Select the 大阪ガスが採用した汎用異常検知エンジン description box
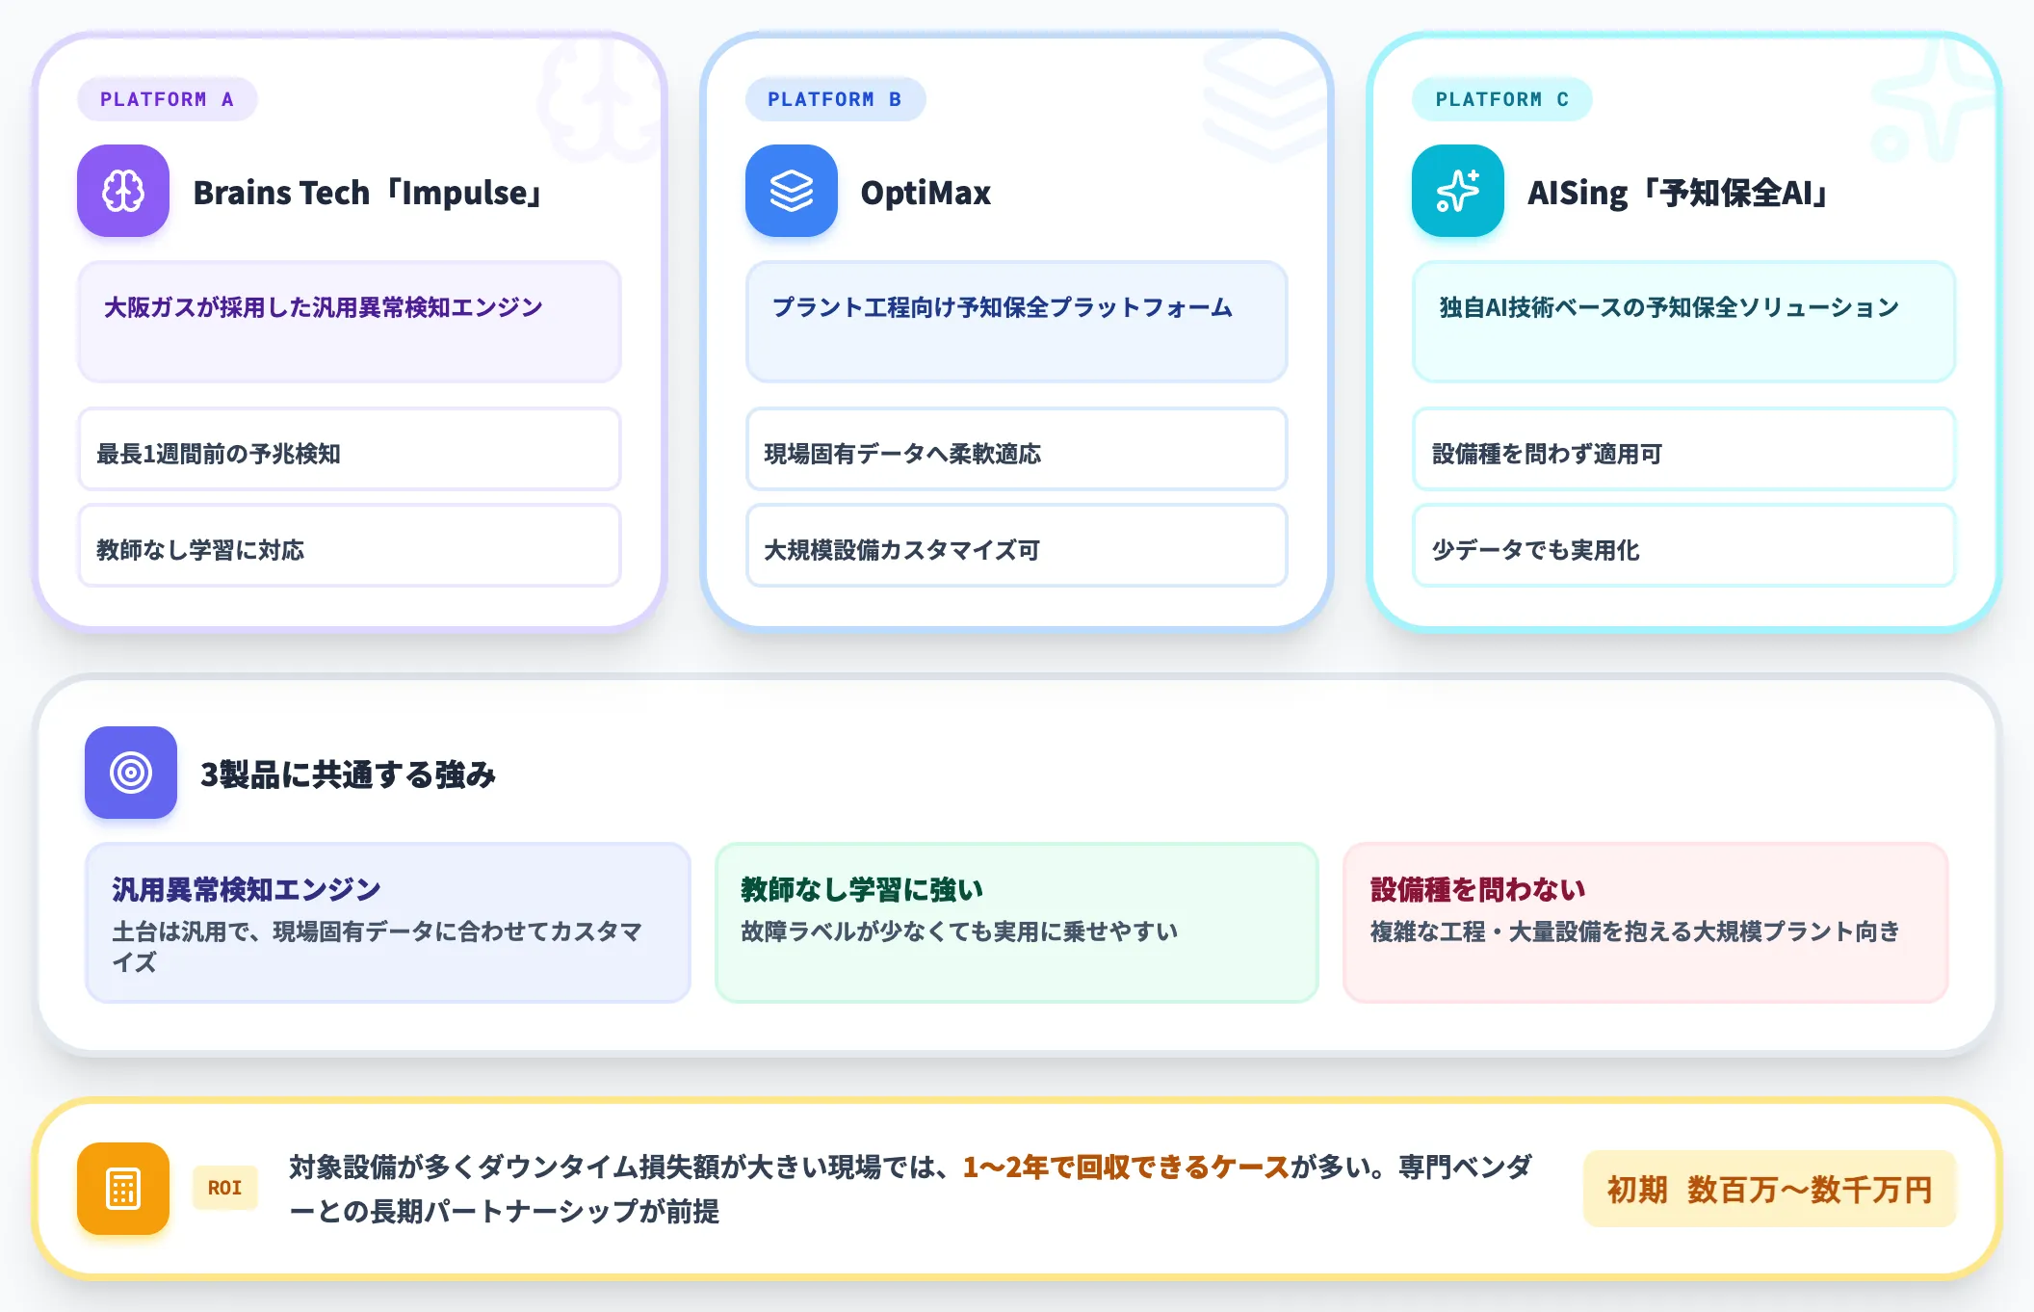 tap(350, 322)
